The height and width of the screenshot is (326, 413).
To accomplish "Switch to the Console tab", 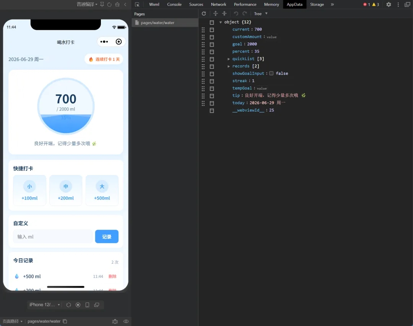I will pos(174,5).
